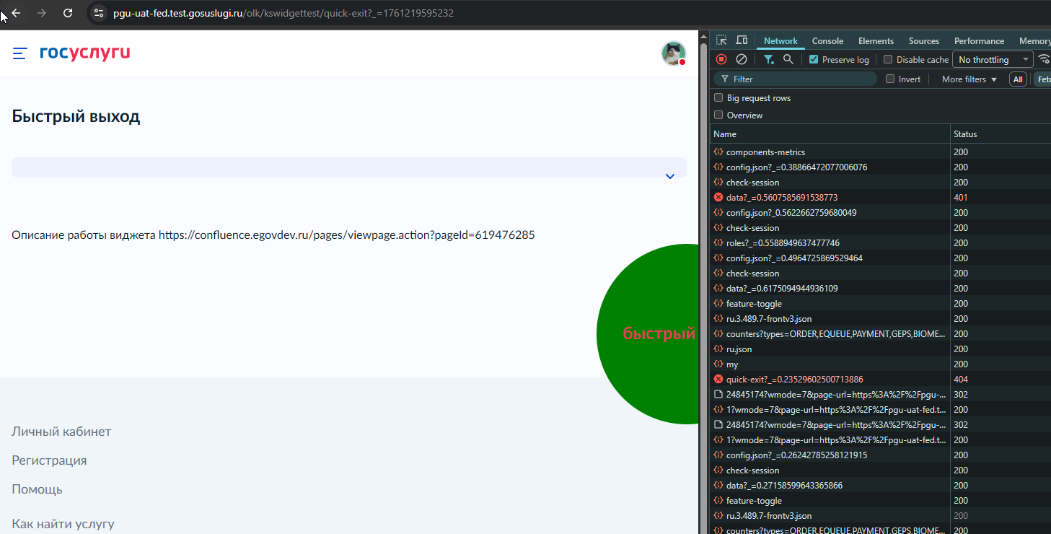Go back in browser history
This screenshot has width=1051, height=534.
click(x=17, y=13)
